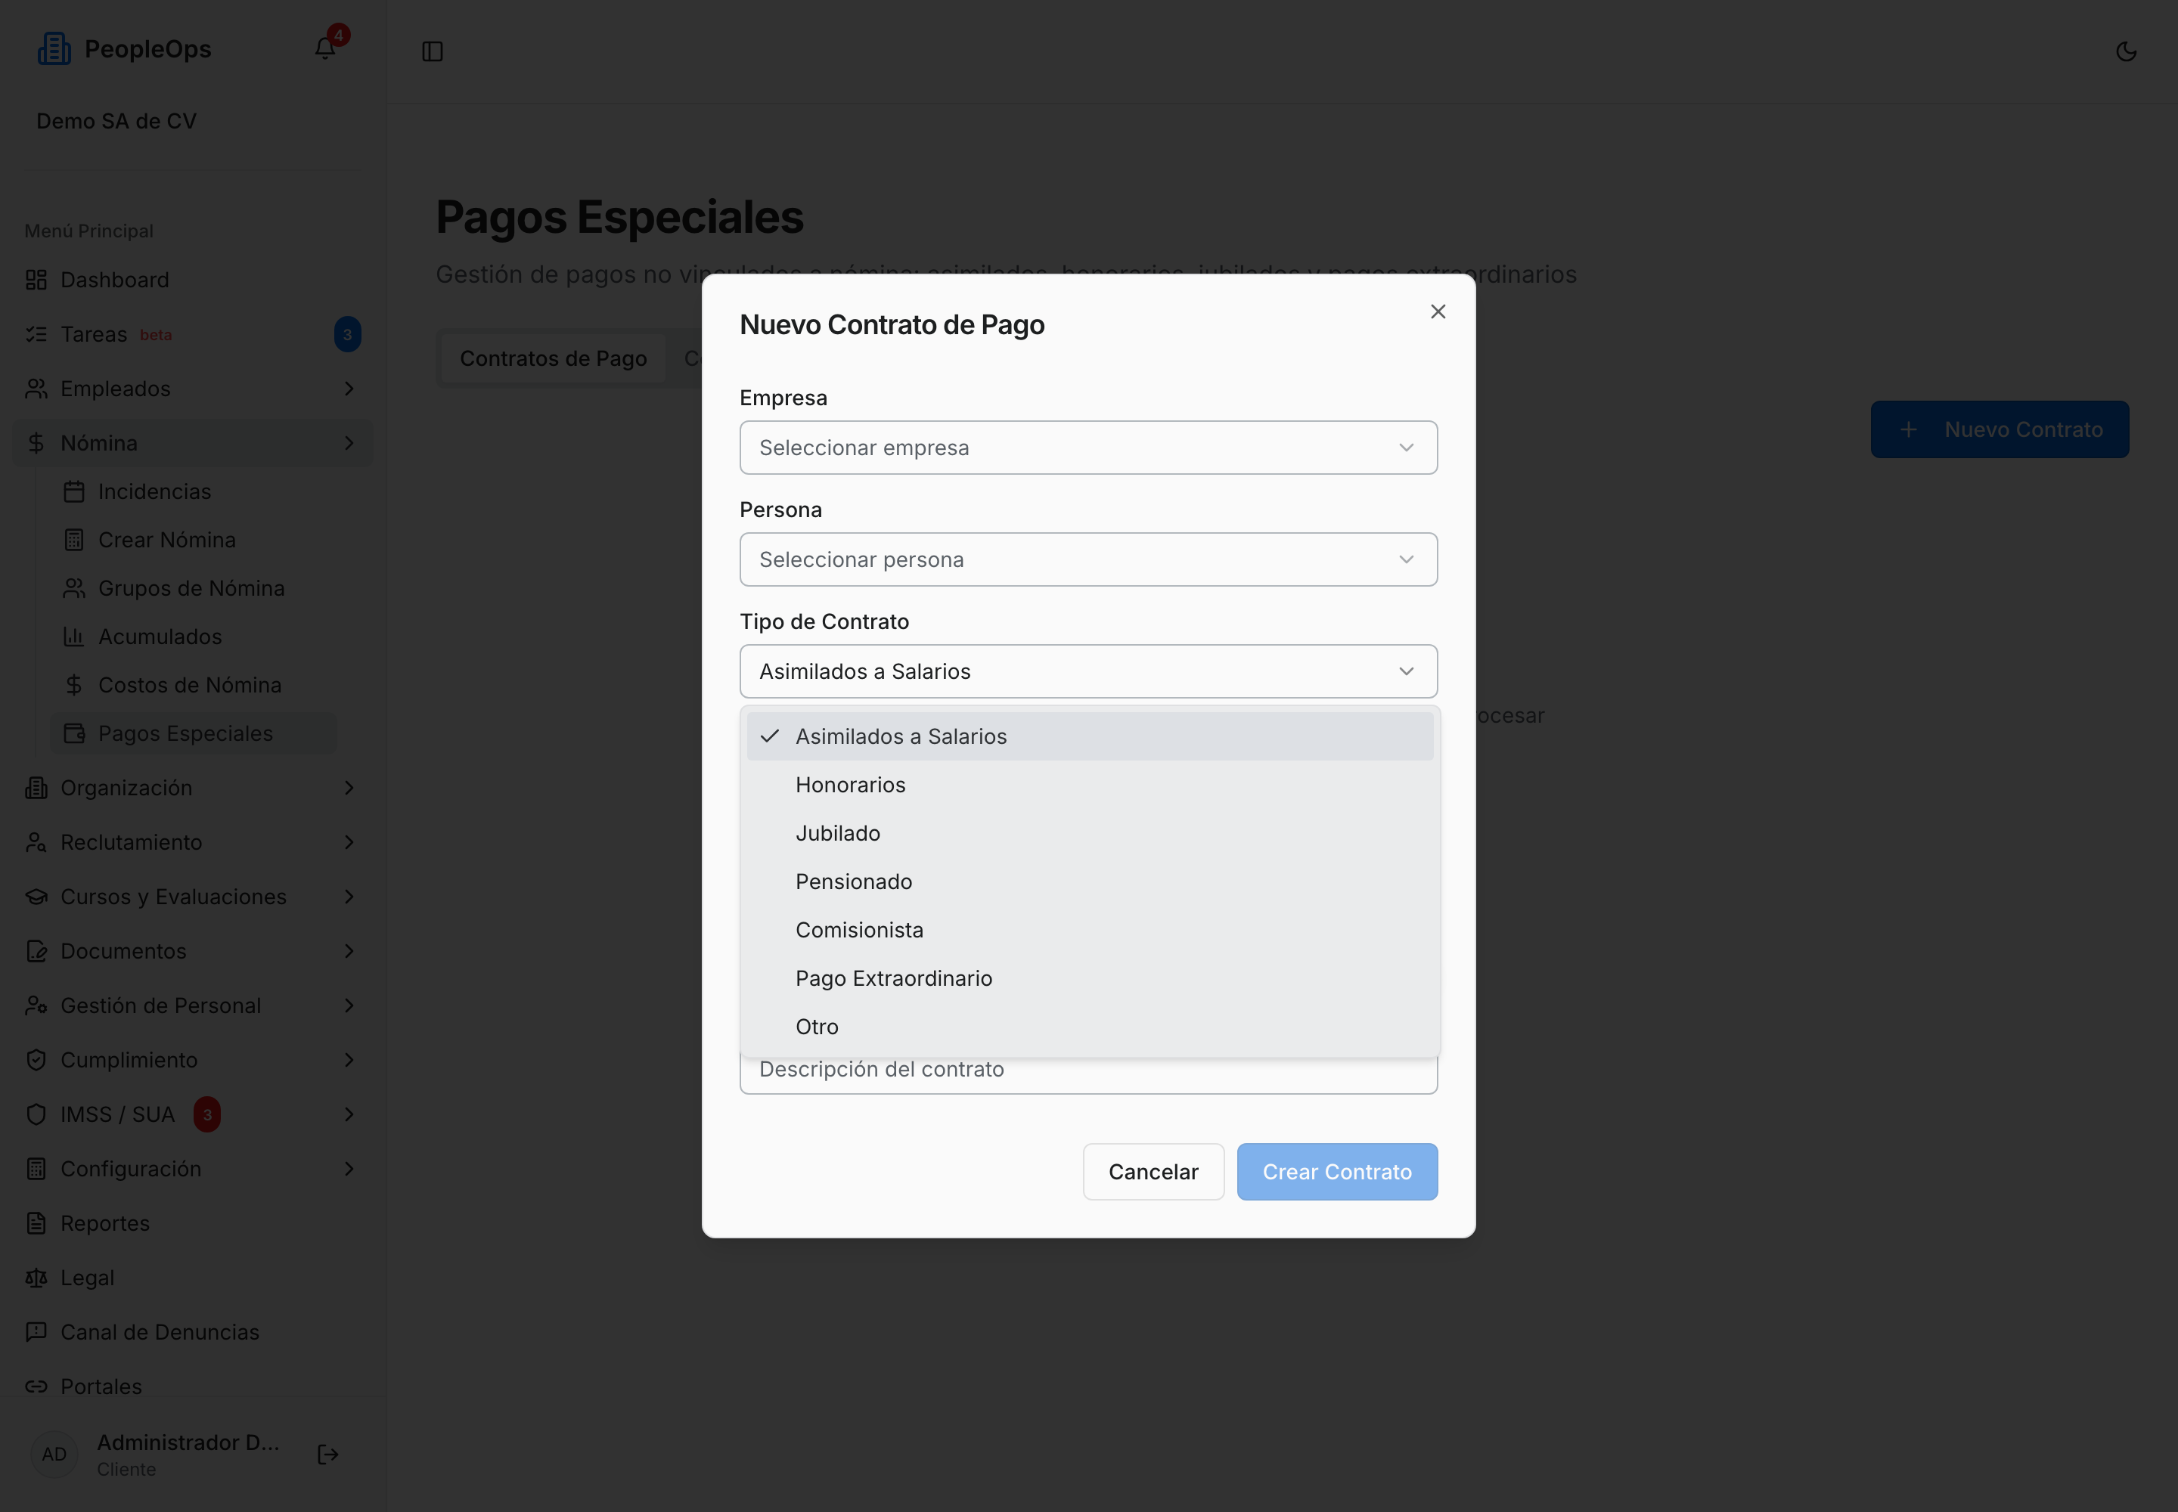Image resolution: width=2178 pixels, height=1512 pixels.
Task: Click the Acumulados chart icon
Action: click(x=74, y=637)
